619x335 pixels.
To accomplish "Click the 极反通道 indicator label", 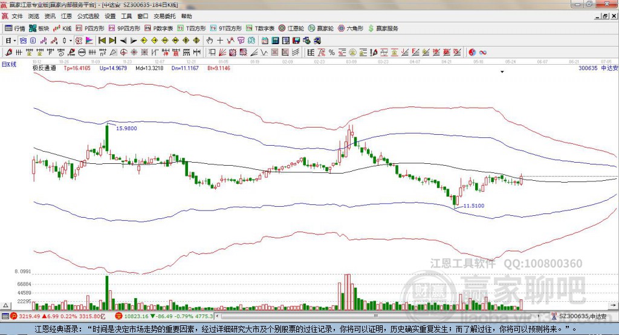I will point(44,68).
